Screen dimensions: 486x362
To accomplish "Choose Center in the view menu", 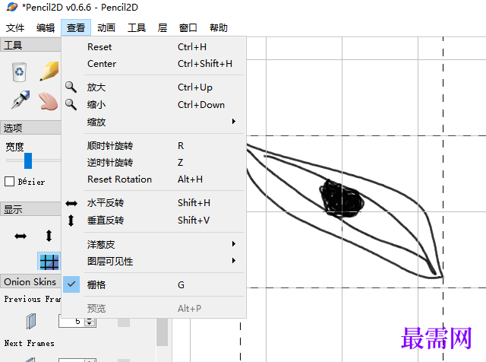I will 153,64.
